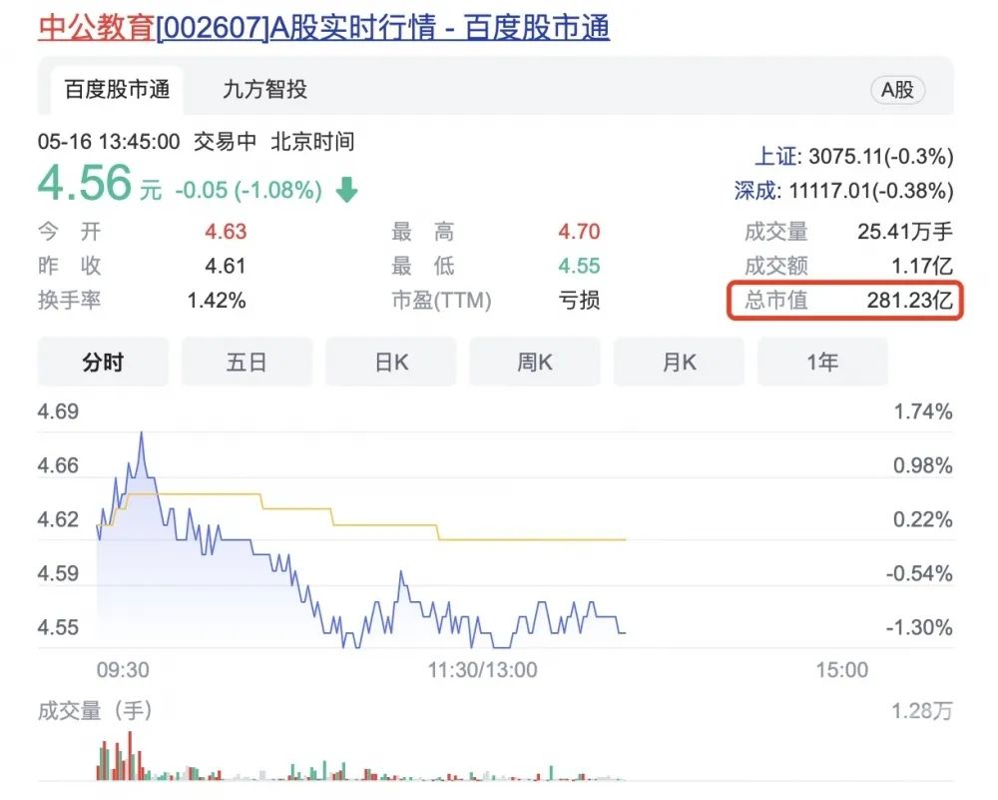This screenshot has width=998, height=800.
Task: Click the change value -0.05 (-1.08%)
Action: 249,190
